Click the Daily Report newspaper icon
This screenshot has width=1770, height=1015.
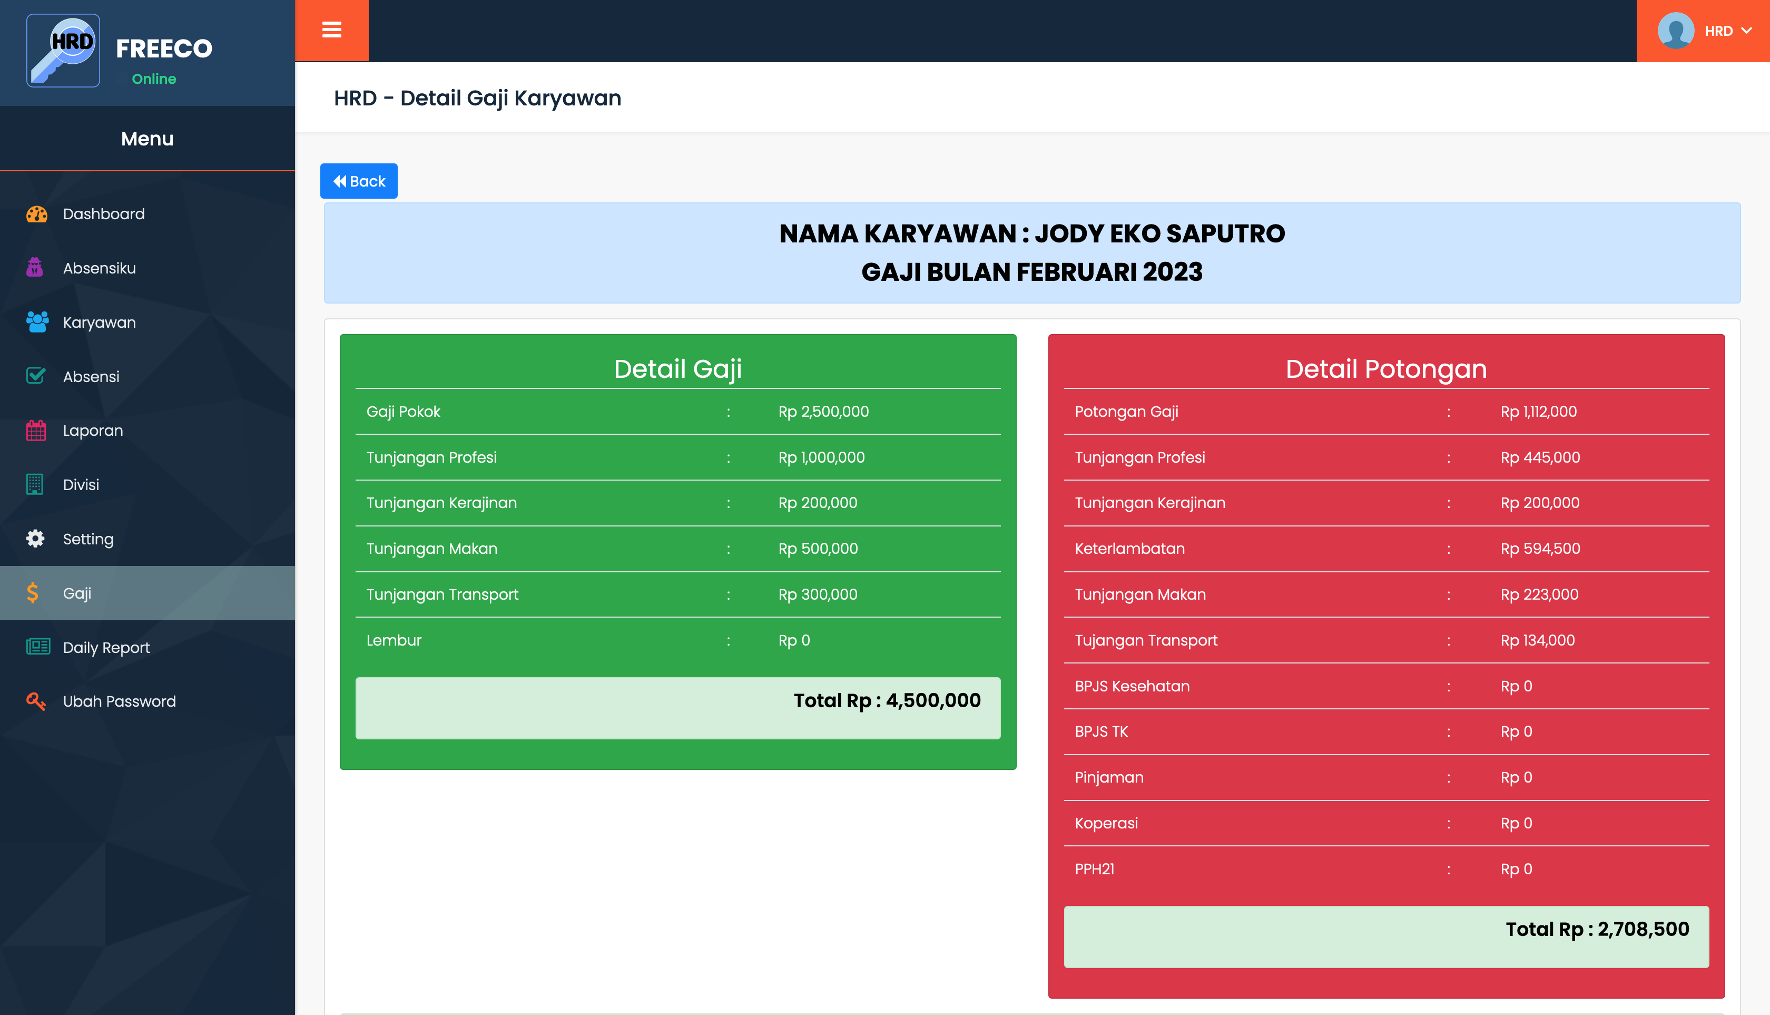click(x=37, y=647)
